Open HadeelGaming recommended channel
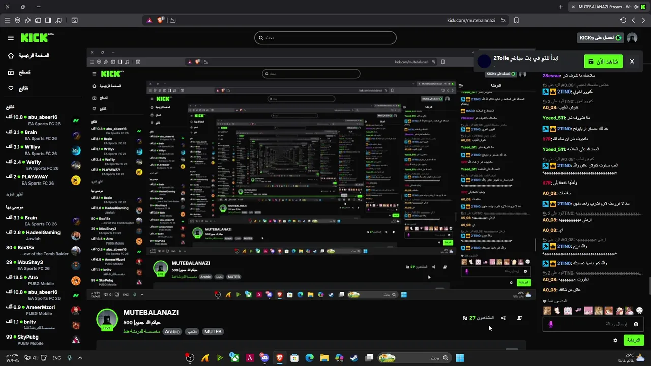The width and height of the screenshot is (651, 366). coord(43,235)
